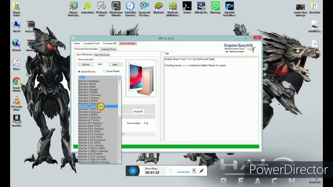Select the Log tab
This screenshot has height=187, width=333.
click(167, 54)
